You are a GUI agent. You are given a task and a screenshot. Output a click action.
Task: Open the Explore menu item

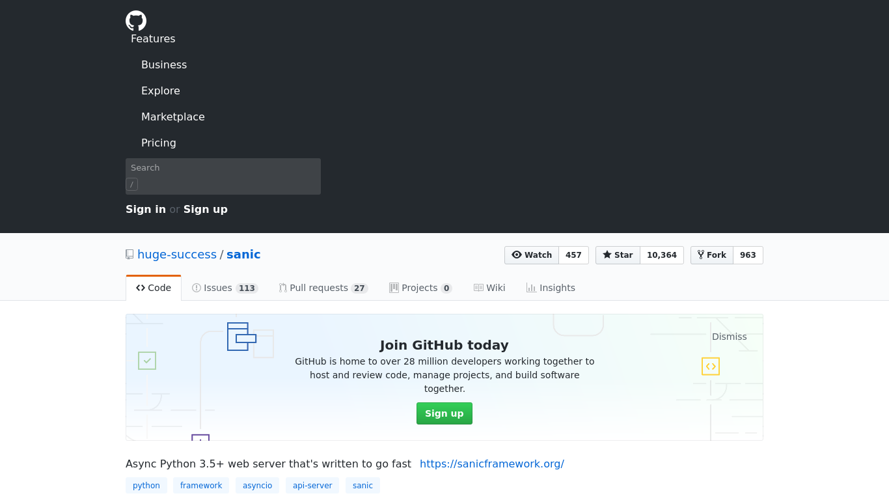pyautogui.click(x=160, y=90)
